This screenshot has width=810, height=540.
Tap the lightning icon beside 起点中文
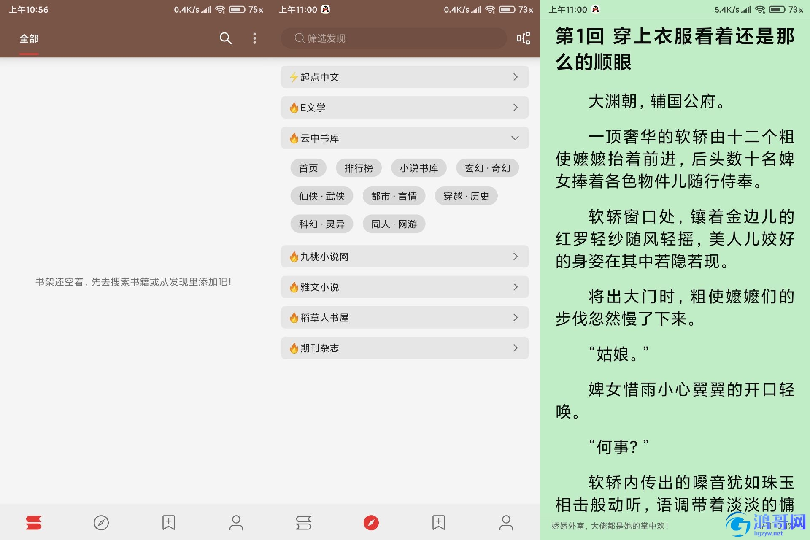[294, 77]
